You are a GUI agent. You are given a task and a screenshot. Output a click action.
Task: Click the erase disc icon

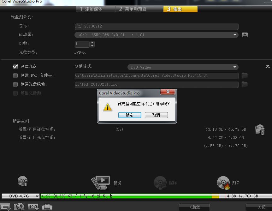click(x=160, y=183)
